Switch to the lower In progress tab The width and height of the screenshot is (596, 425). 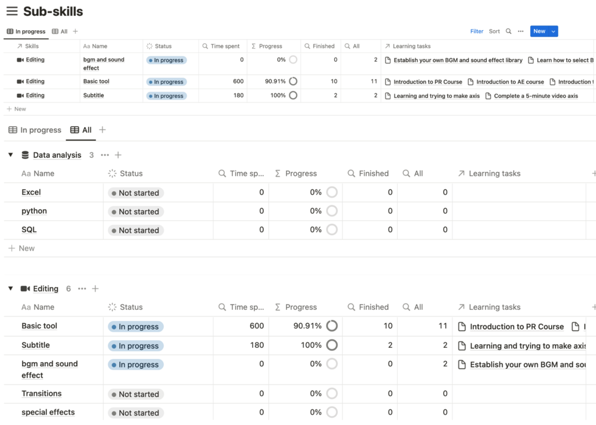pos(35,130)
